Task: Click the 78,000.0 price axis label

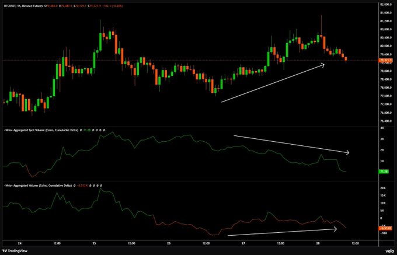Action: coord(387,88)
